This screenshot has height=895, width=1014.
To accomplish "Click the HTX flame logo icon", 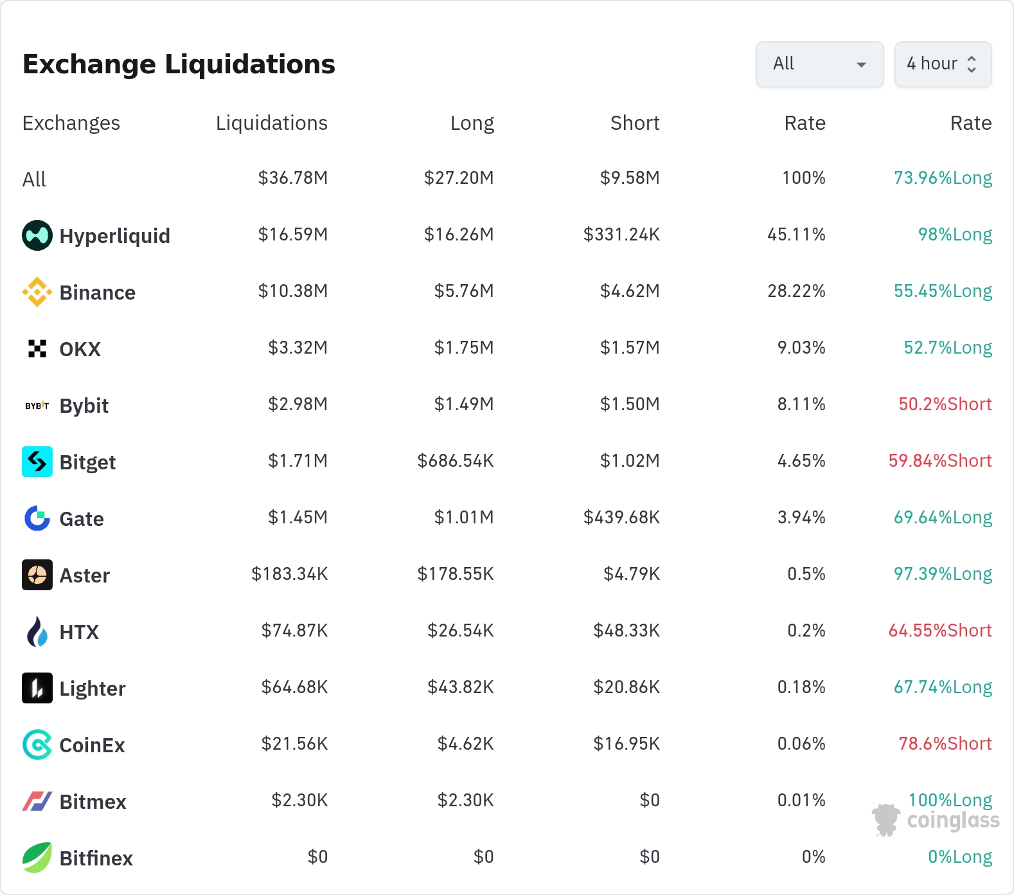I will click(37, 631).
